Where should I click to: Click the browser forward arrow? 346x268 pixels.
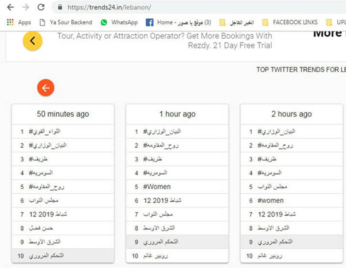click(x=26, y=7)
